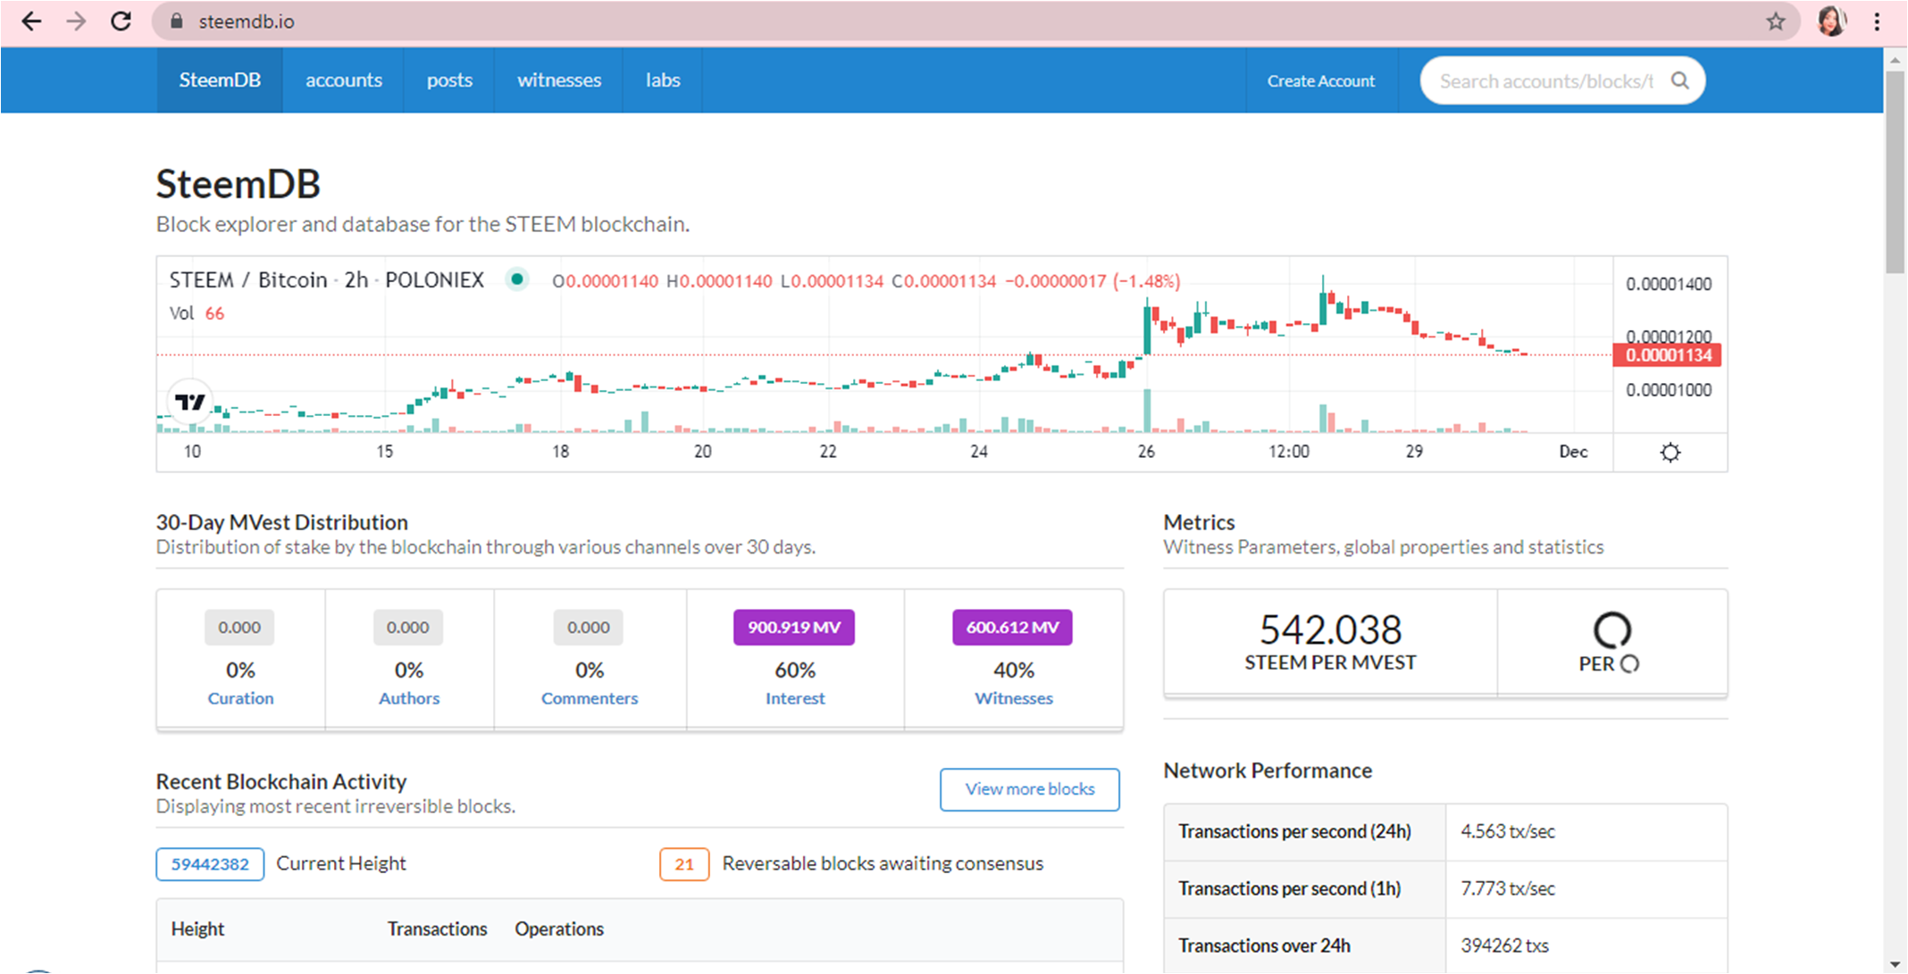1908x974 pixels.
Task: Click the POLONIEX exchange label
Action: 434,280
